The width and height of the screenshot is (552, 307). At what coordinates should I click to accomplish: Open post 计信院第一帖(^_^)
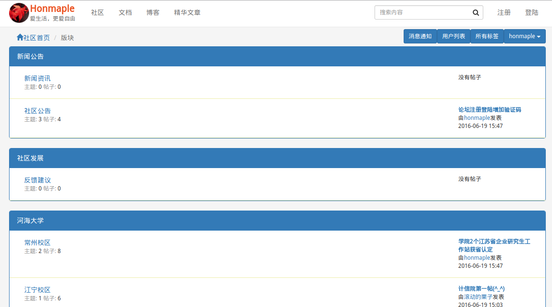(481, 289)
